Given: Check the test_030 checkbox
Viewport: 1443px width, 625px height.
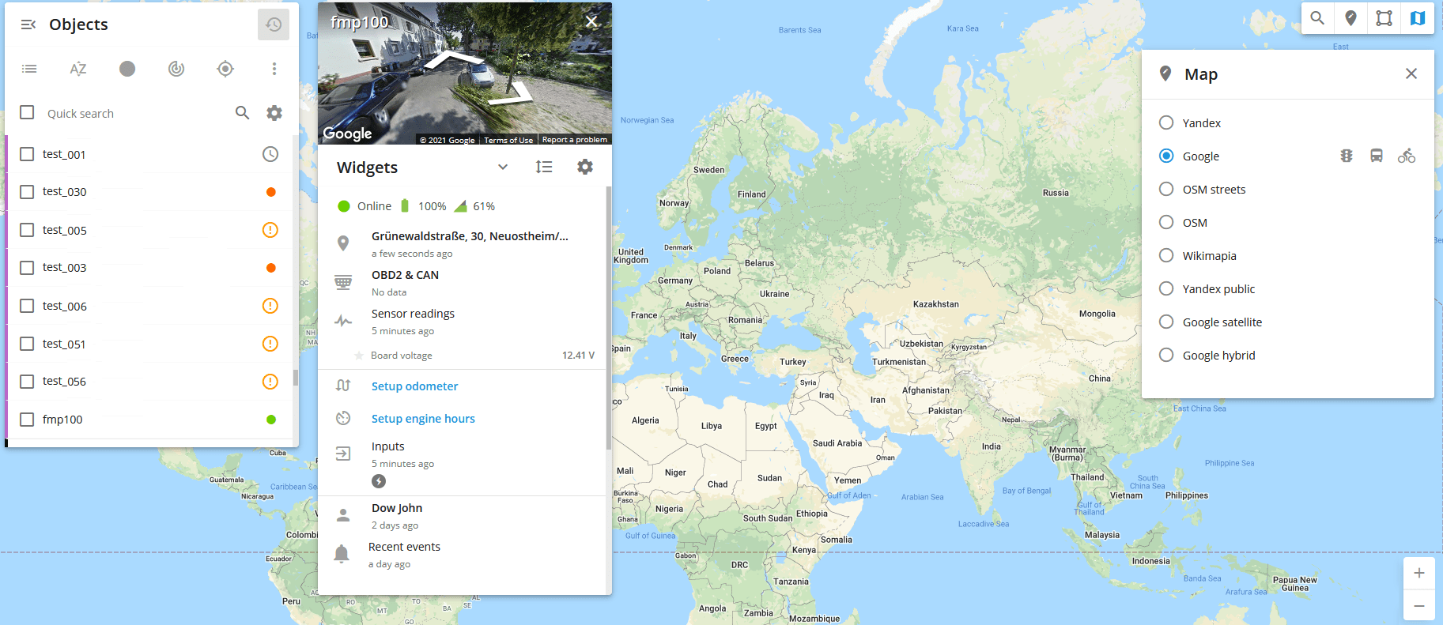Looking at the screenshot, I should 27,192.
